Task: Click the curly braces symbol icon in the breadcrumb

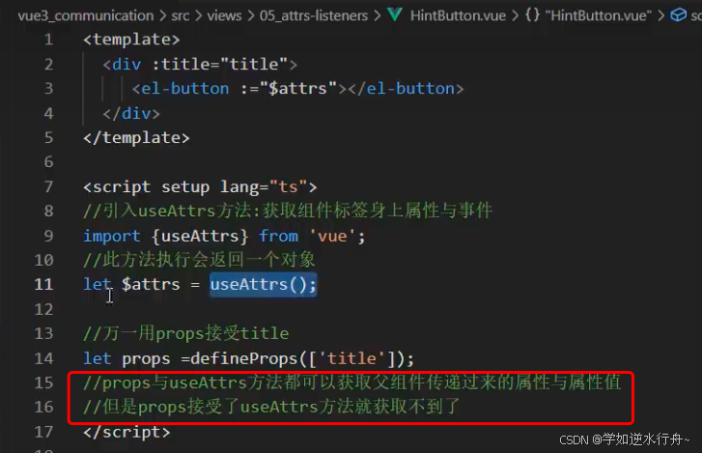Action: [x=532, y=15]
